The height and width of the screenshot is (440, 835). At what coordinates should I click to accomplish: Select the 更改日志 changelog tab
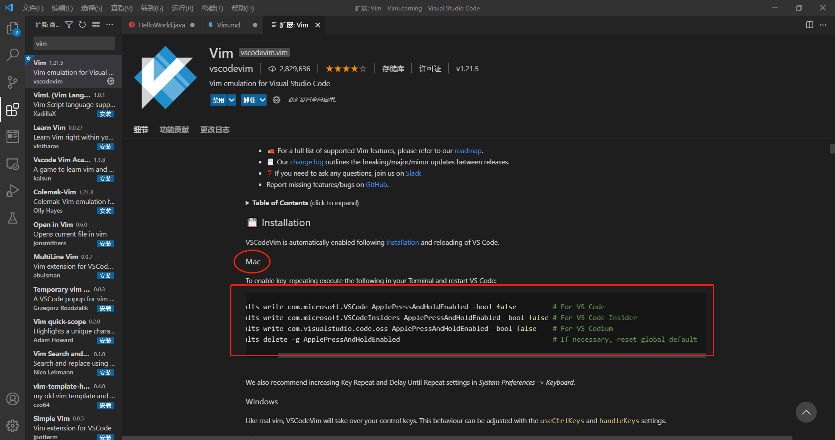tap(215, 130)
